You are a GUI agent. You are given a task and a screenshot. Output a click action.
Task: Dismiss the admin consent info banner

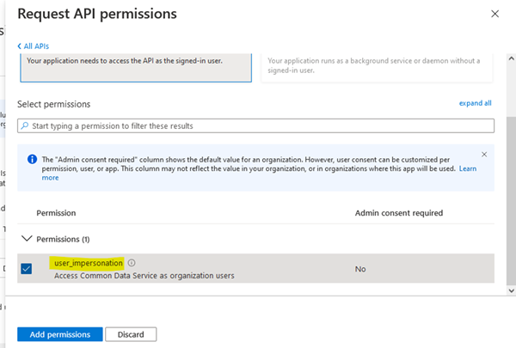[484, 155]
